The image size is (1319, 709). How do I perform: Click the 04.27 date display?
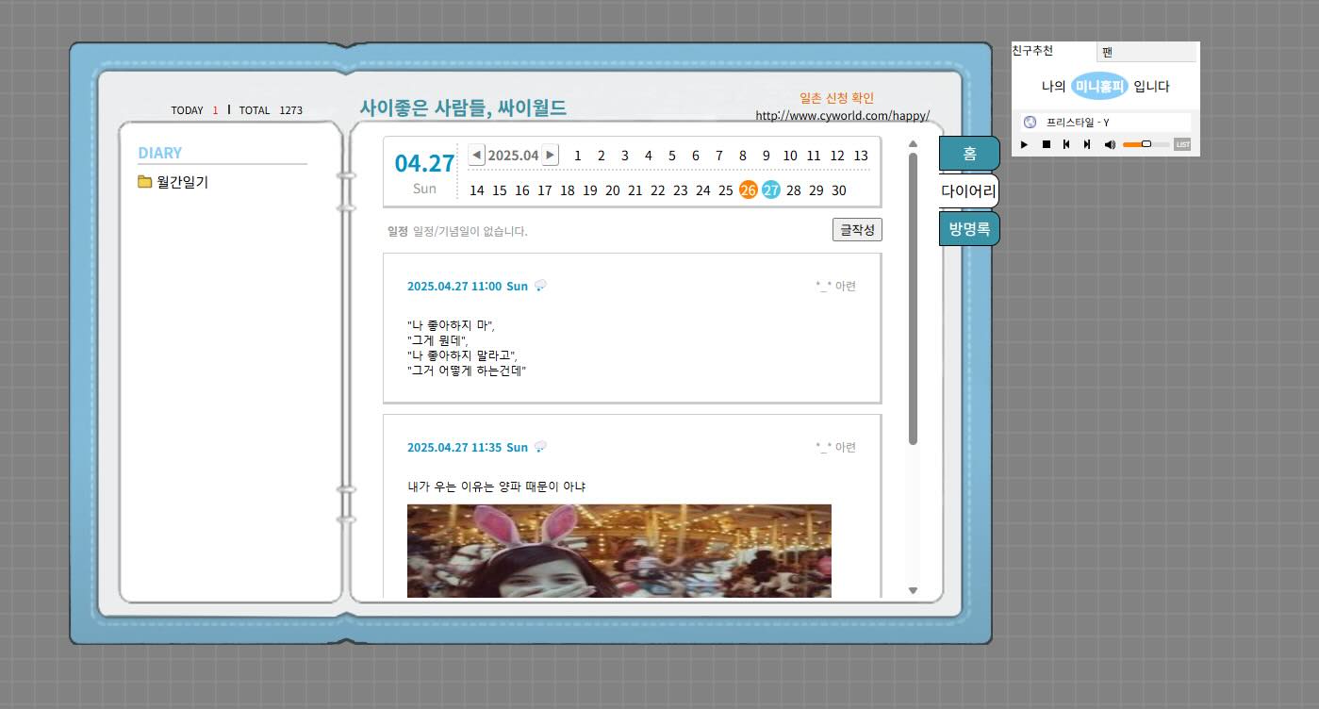coord(424,164)
